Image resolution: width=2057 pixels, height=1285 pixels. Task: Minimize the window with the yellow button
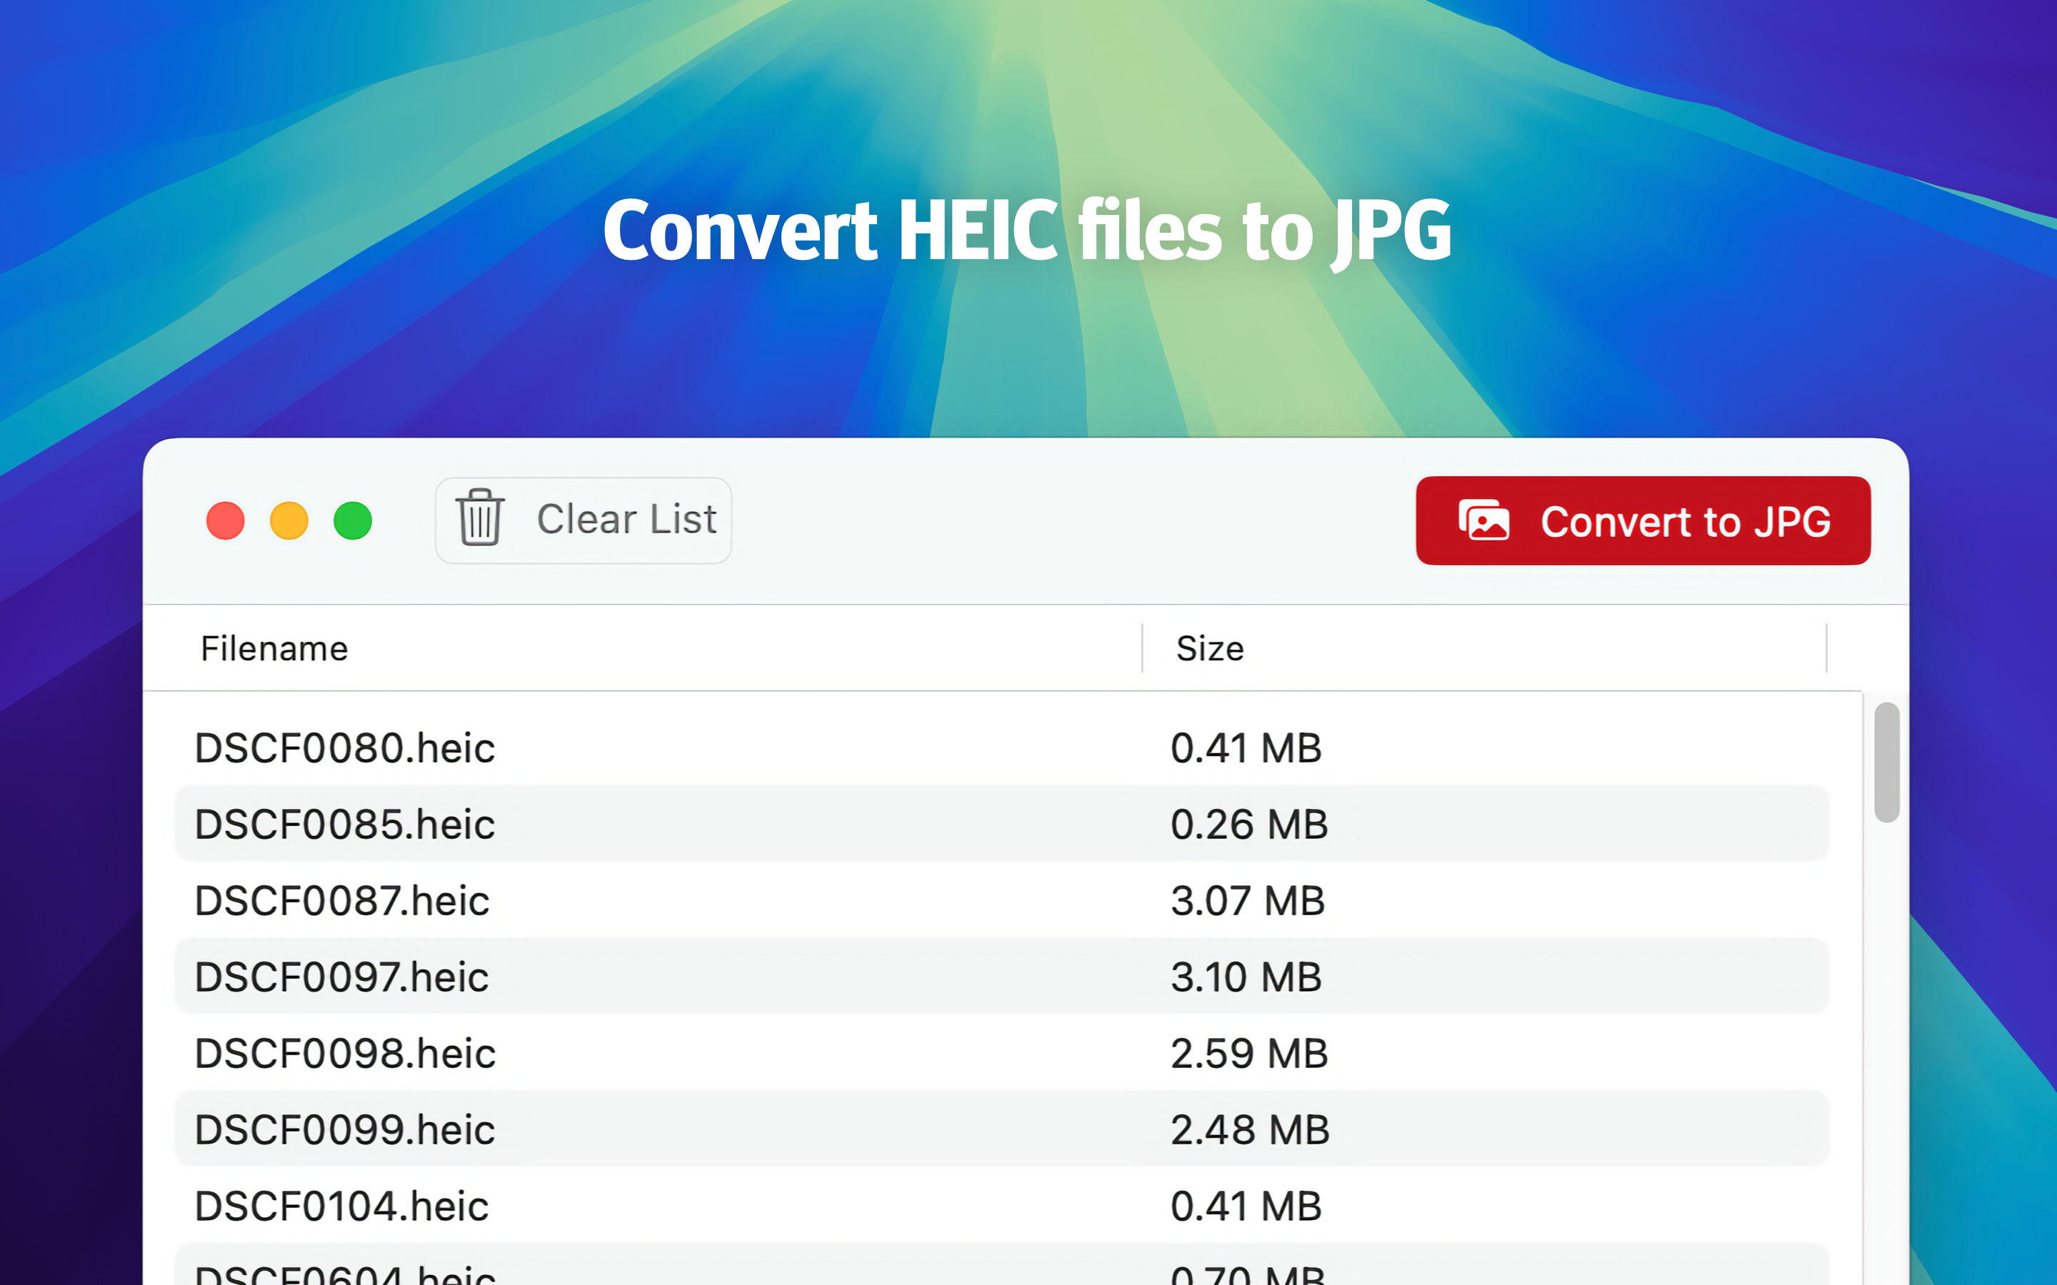click(289, 521)
